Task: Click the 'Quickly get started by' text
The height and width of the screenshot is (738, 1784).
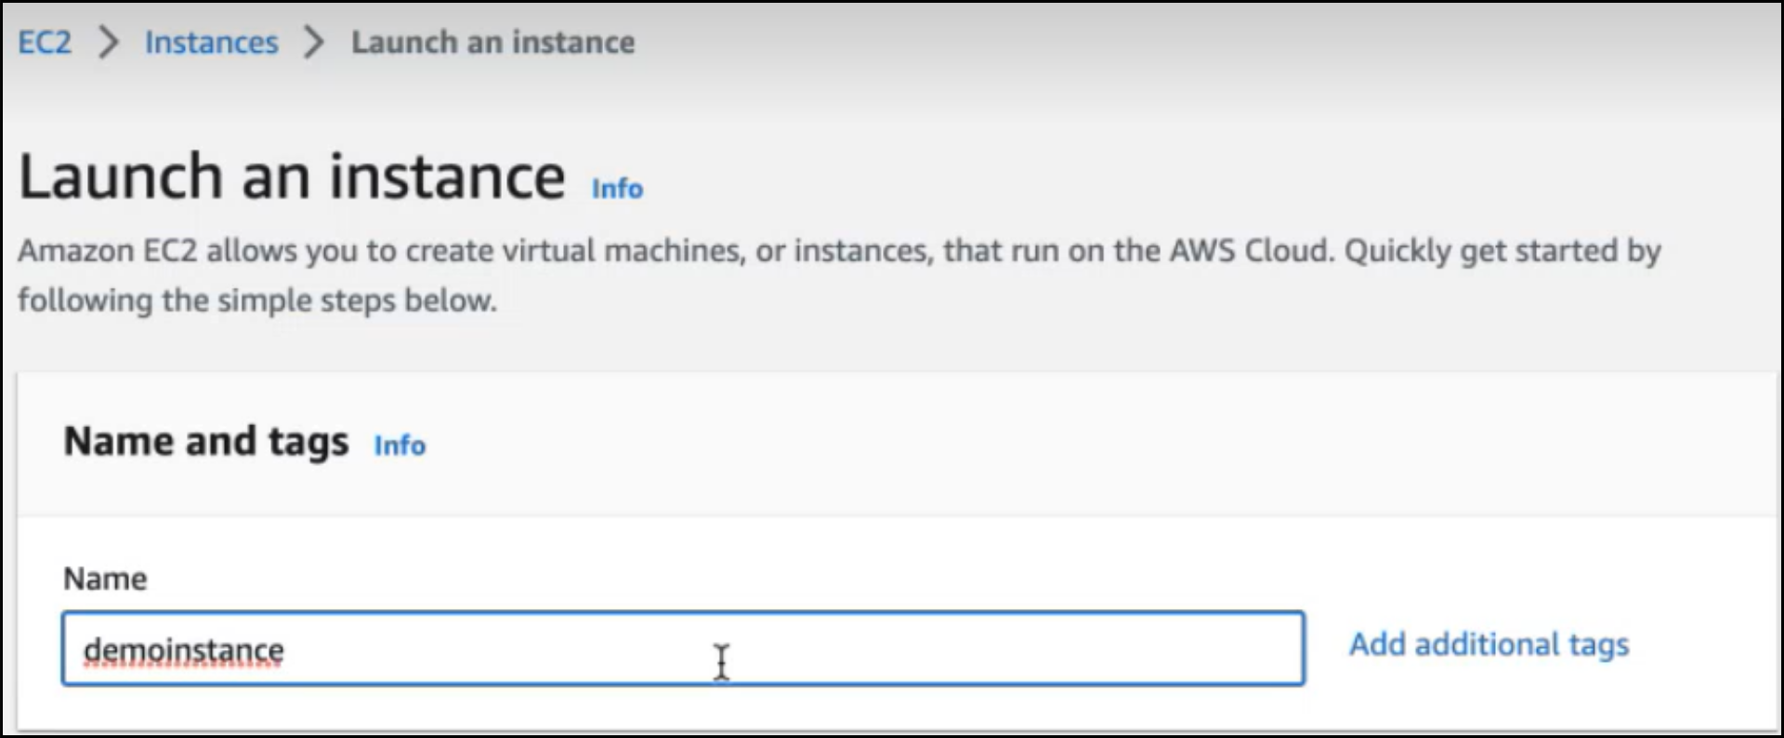Action: tap(1503, 252)
